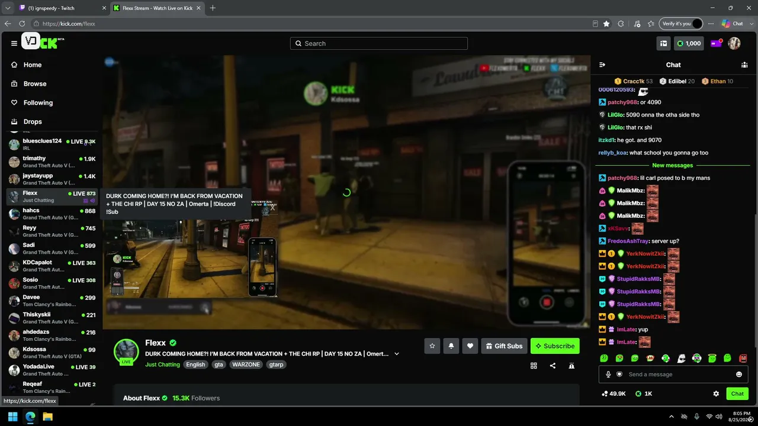Click the New messages divider in chat

click(x=672, y=165)
